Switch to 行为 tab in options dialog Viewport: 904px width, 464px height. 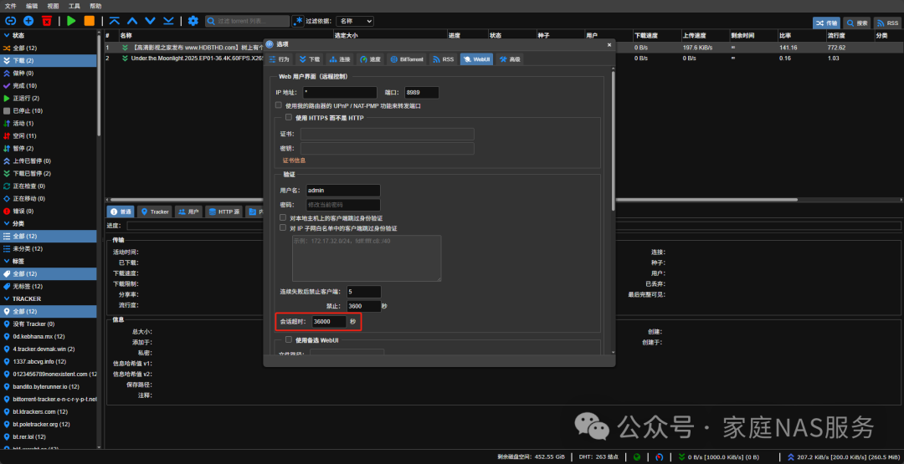point(279,59)
